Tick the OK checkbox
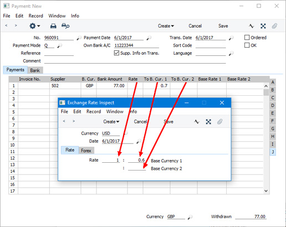The height and width of the screenshot is (227, 286). click(247, 45)
